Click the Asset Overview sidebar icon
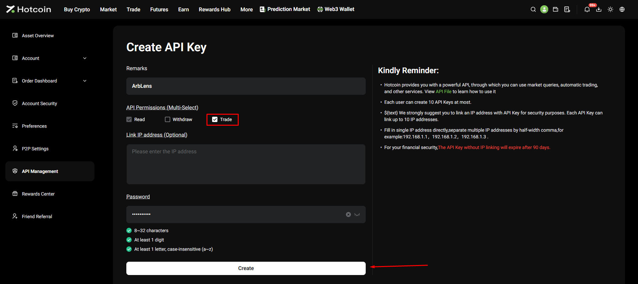638x284 pixels. 15,35
